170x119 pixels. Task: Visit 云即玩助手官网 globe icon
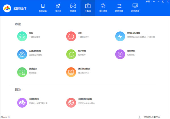[x=71, y=103]
